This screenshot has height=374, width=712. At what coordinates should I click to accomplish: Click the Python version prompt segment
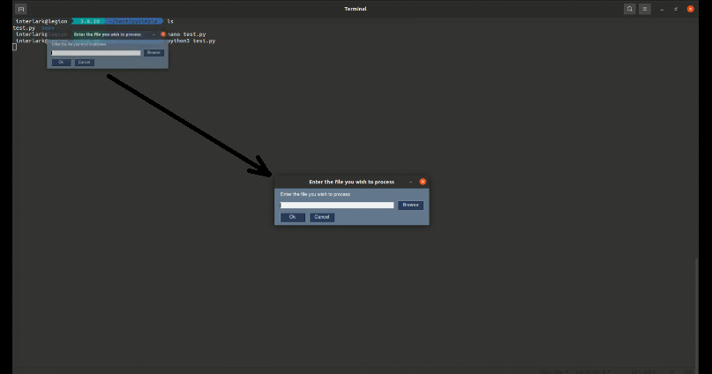[90, 21]
